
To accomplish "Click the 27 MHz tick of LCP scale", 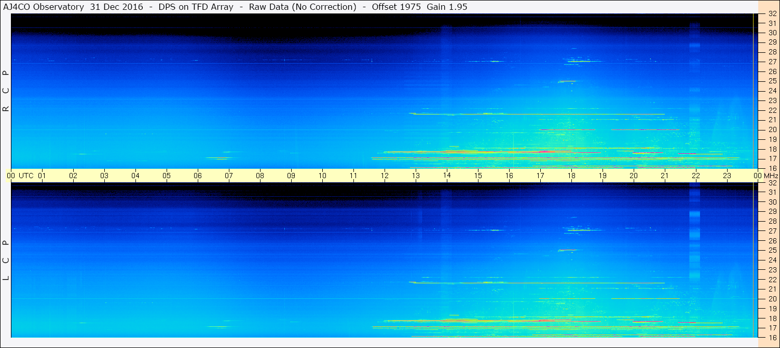I will click(x=772, y=231).
